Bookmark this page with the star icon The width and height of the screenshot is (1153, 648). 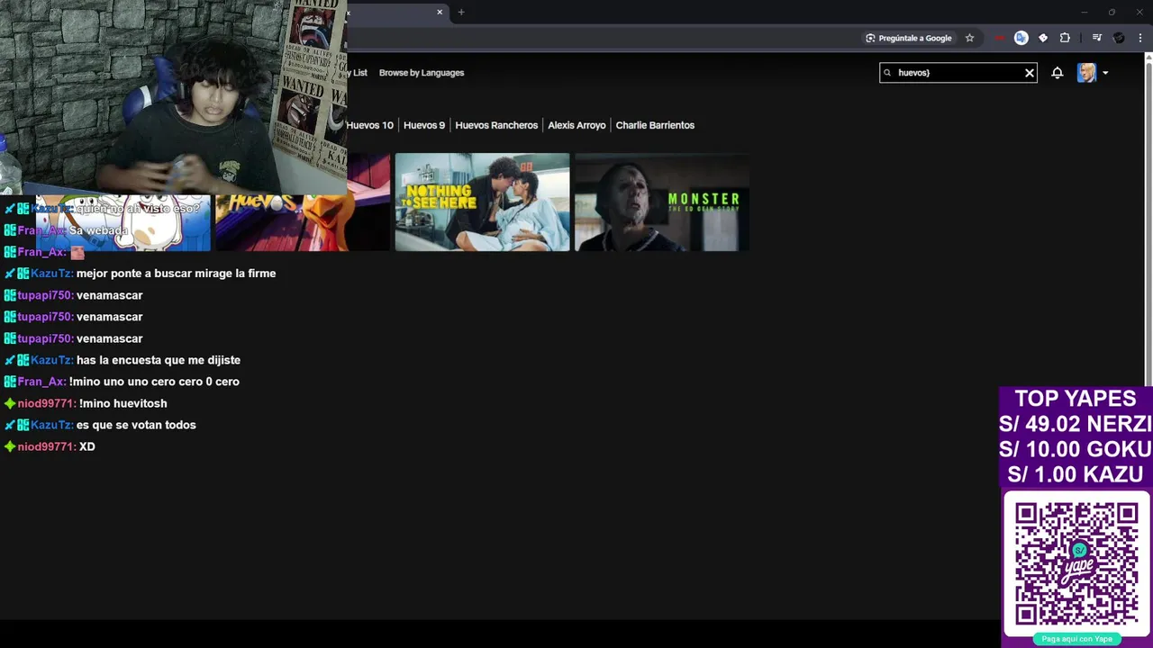pos(969,38)
